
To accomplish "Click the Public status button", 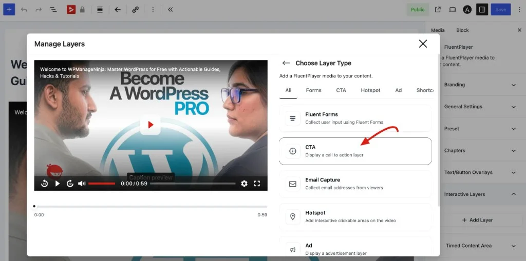I will pos(418,9).
